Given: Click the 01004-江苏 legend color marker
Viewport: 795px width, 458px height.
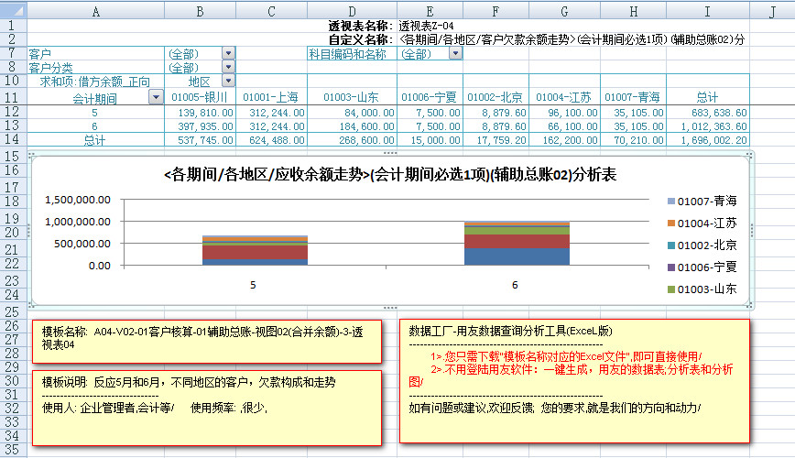Looking at the screenshot, I should [x=672, y=223].
